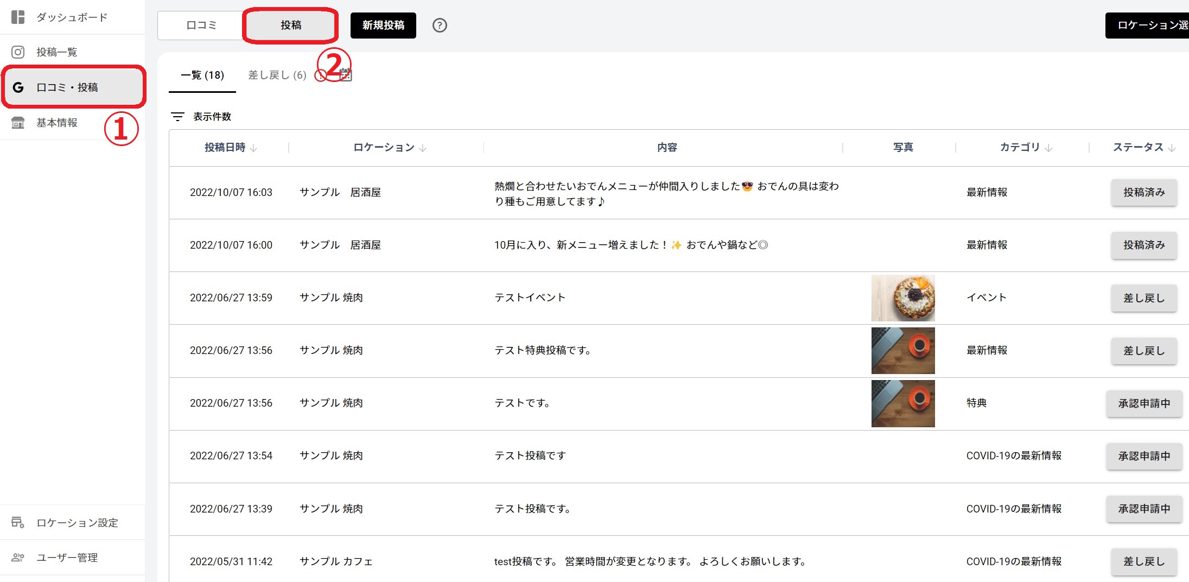Open ロケーション設定 icon in sidebar
This screenshot has height=582, width=1189.
tap(18, 523)
